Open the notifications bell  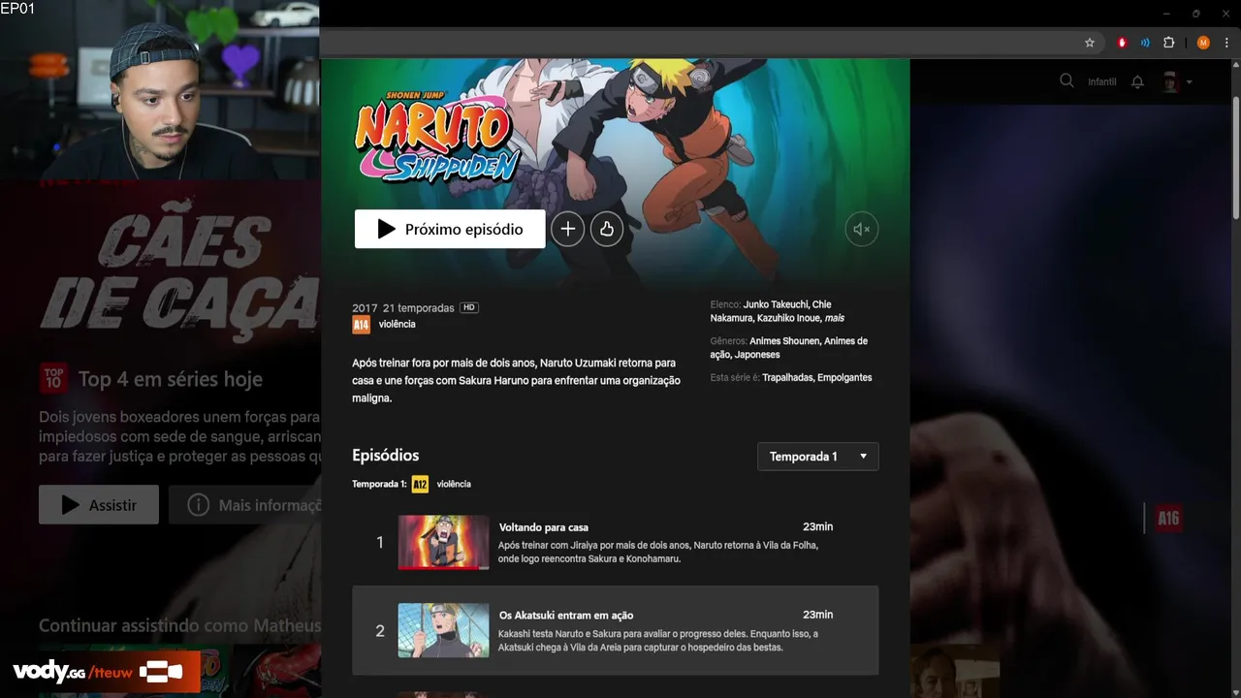[x=1138, y=82]
